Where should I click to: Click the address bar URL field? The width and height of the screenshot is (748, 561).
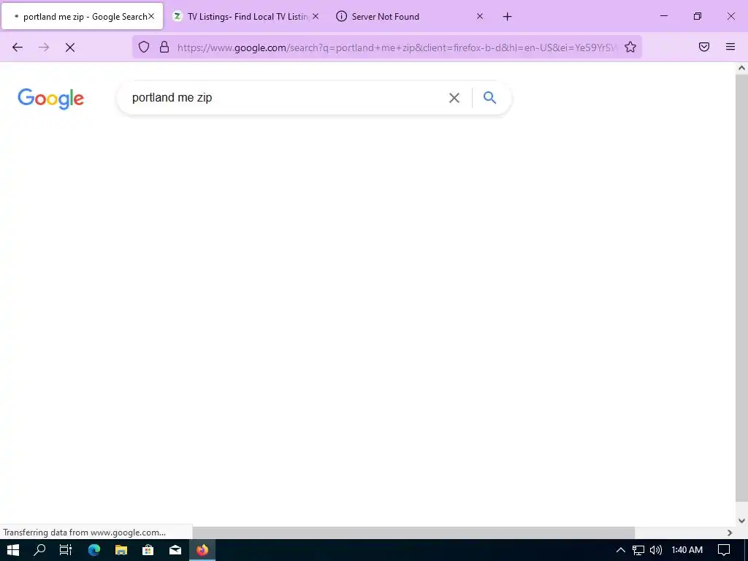click(397, 47)
